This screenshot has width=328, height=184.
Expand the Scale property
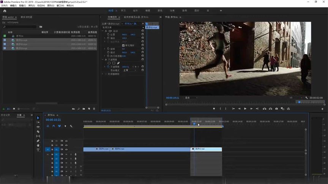(x=105, y=38)
